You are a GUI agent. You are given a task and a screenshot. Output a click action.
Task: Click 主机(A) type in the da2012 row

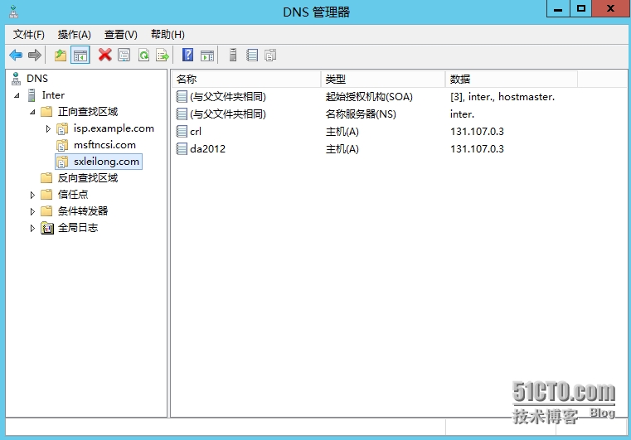tap(342, 149)
